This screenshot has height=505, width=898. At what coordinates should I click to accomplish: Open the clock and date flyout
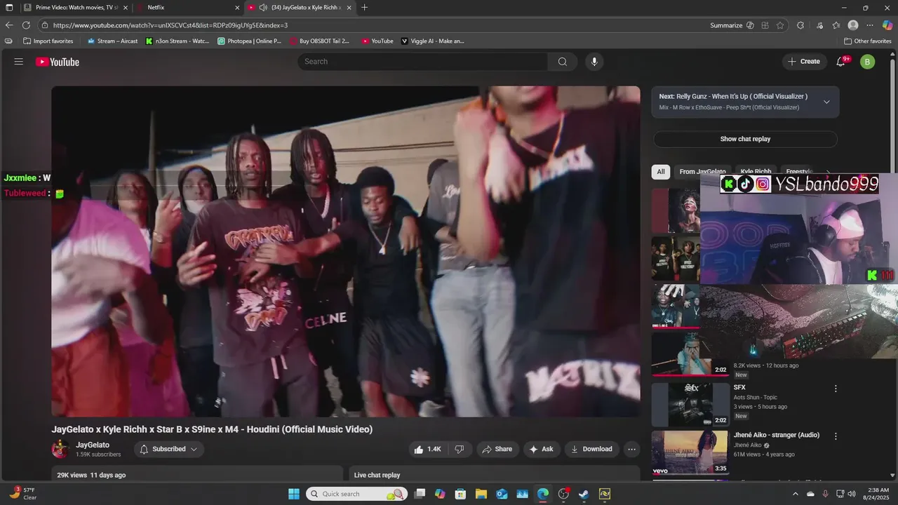878,494
